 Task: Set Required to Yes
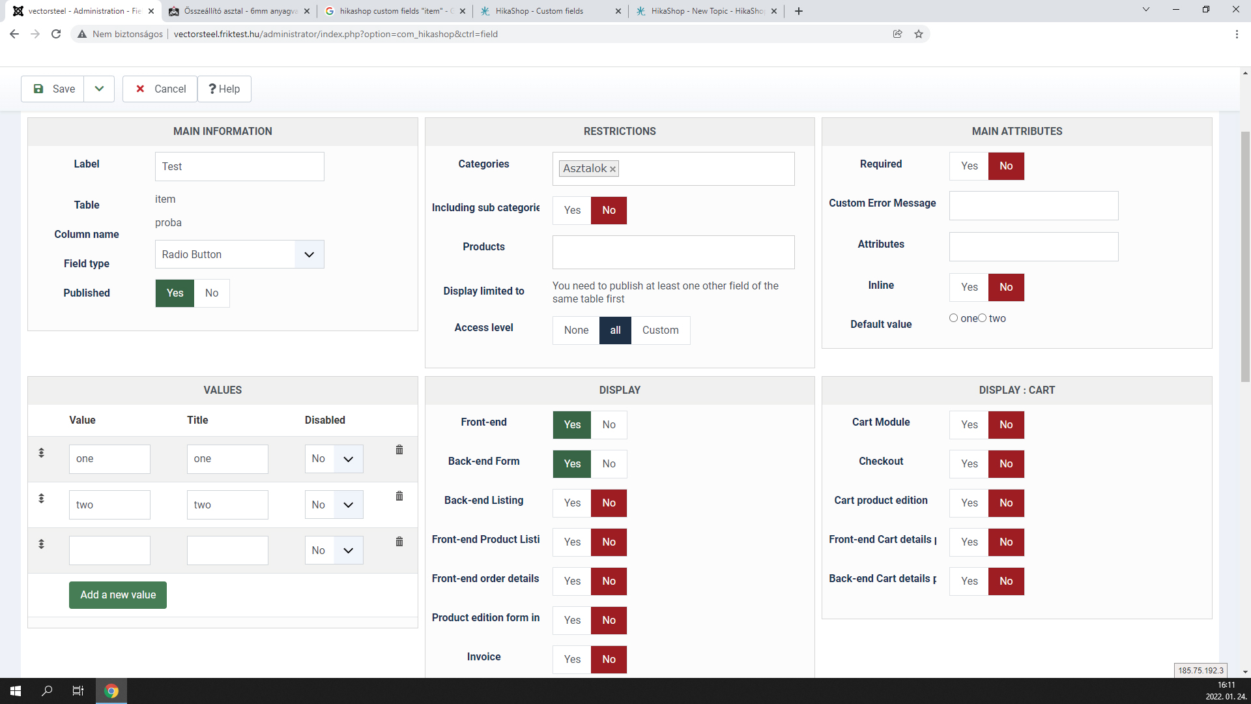(x=969, y=166)
